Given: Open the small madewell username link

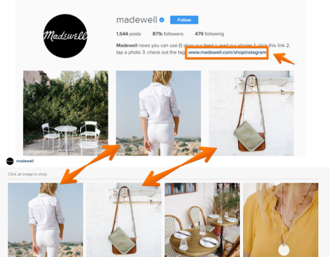Looking at the screenshot, I should [25, 161].
